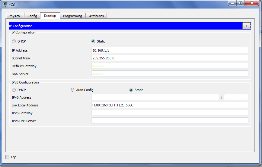Screen dimensions: 262x167
Task: Click the IPv6 Address field
Action: [155, 97]
